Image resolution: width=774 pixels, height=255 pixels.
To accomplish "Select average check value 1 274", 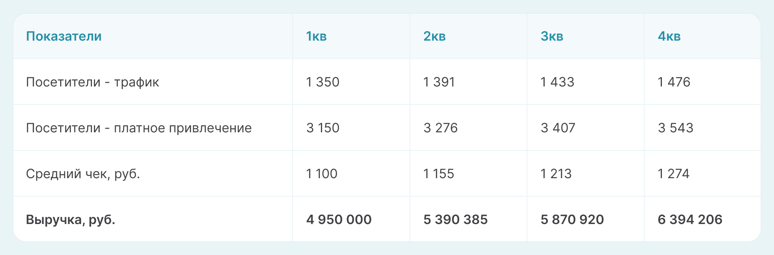I will [673, 174].
